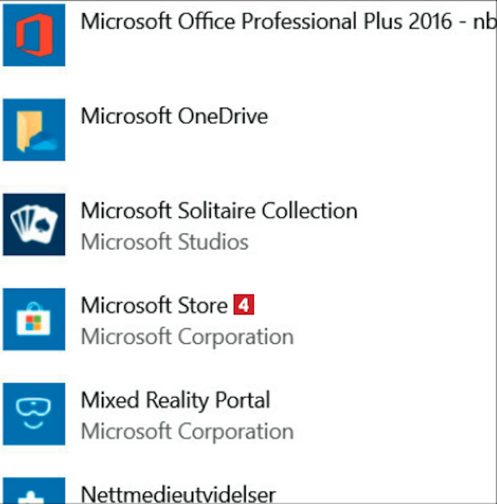Click the Microsoft Office orange logo icon
Viewport: 497px width, 504px height.
click(x=34, y=35)
